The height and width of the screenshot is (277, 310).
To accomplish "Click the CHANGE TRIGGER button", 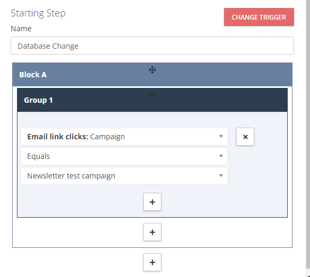I will tap(259, 17).
